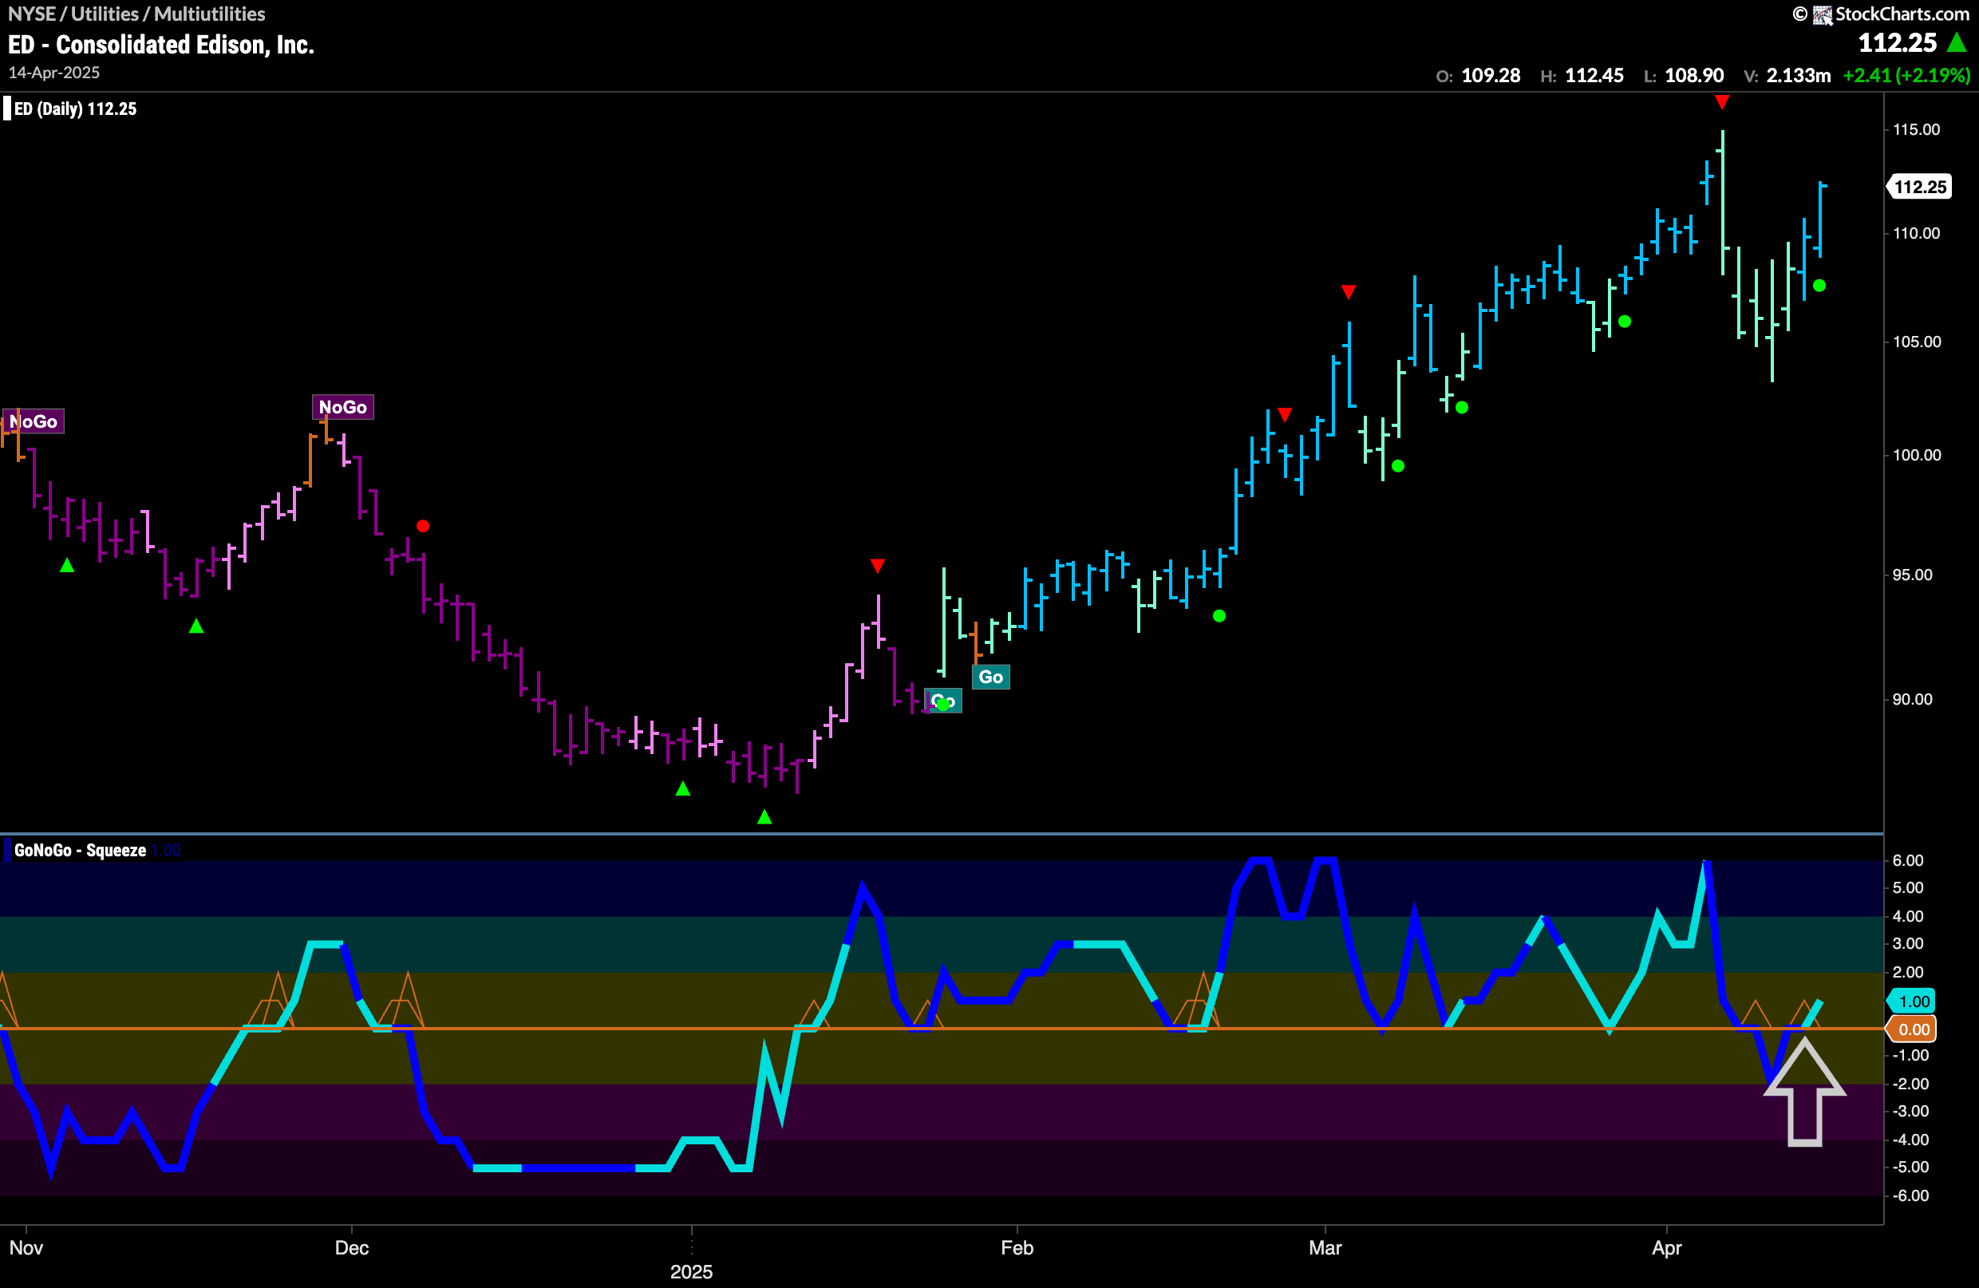Screen dimensions: 1979x1288
Task: Click the Feb label on time axis
Action: click(1017, 1247)
